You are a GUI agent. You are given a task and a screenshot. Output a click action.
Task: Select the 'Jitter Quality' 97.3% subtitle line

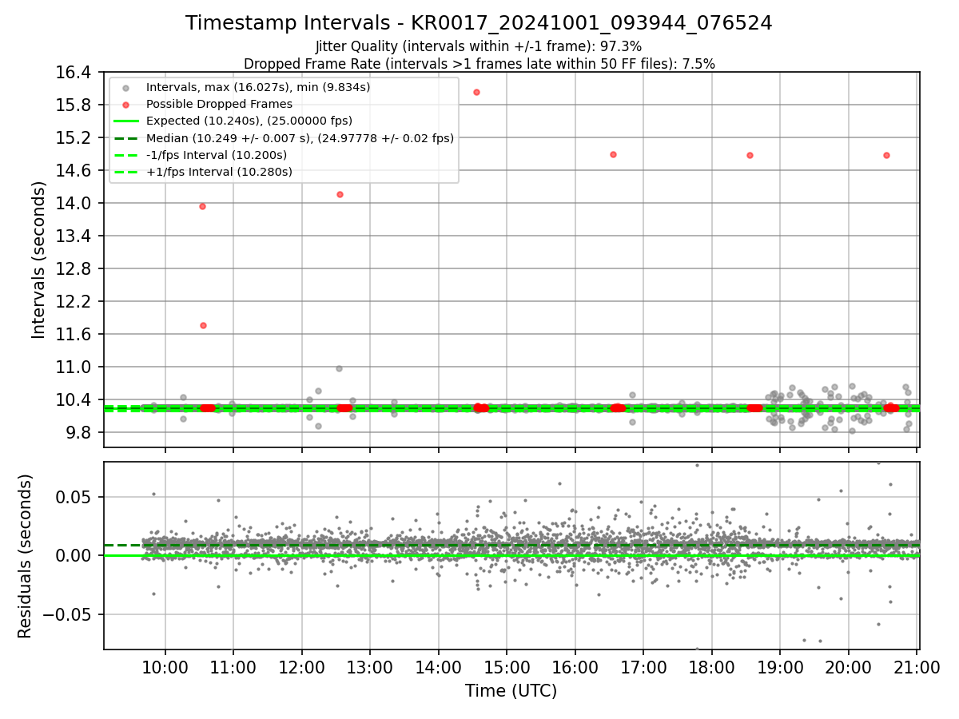[x=479, y=46]
